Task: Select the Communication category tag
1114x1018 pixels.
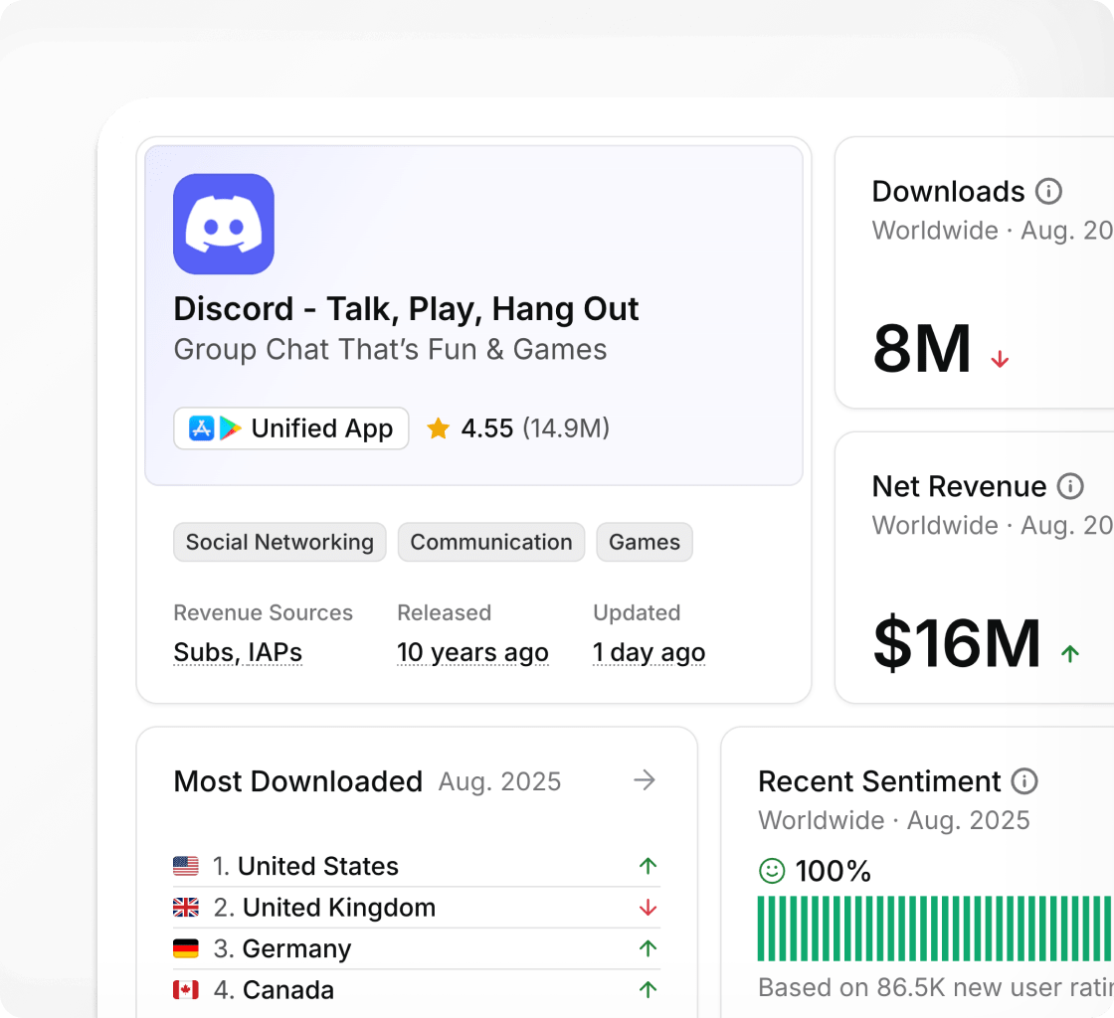Action: pos(491,542)
